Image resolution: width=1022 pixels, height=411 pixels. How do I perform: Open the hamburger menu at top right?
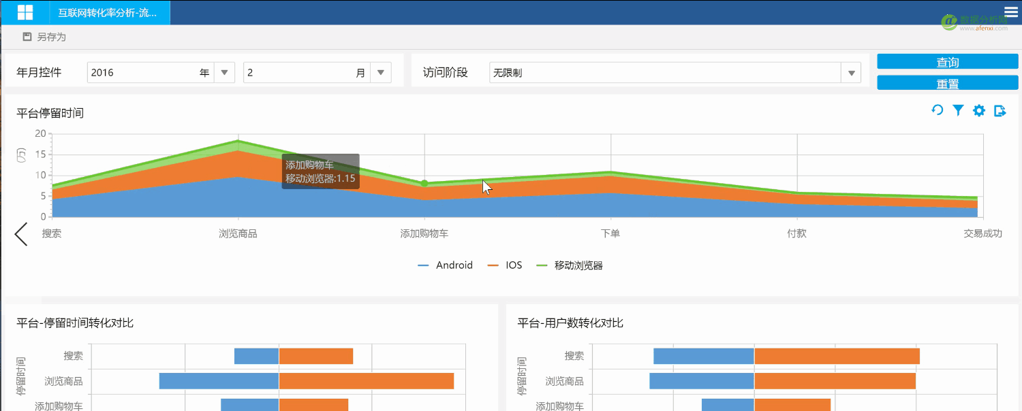point(1011,11)
